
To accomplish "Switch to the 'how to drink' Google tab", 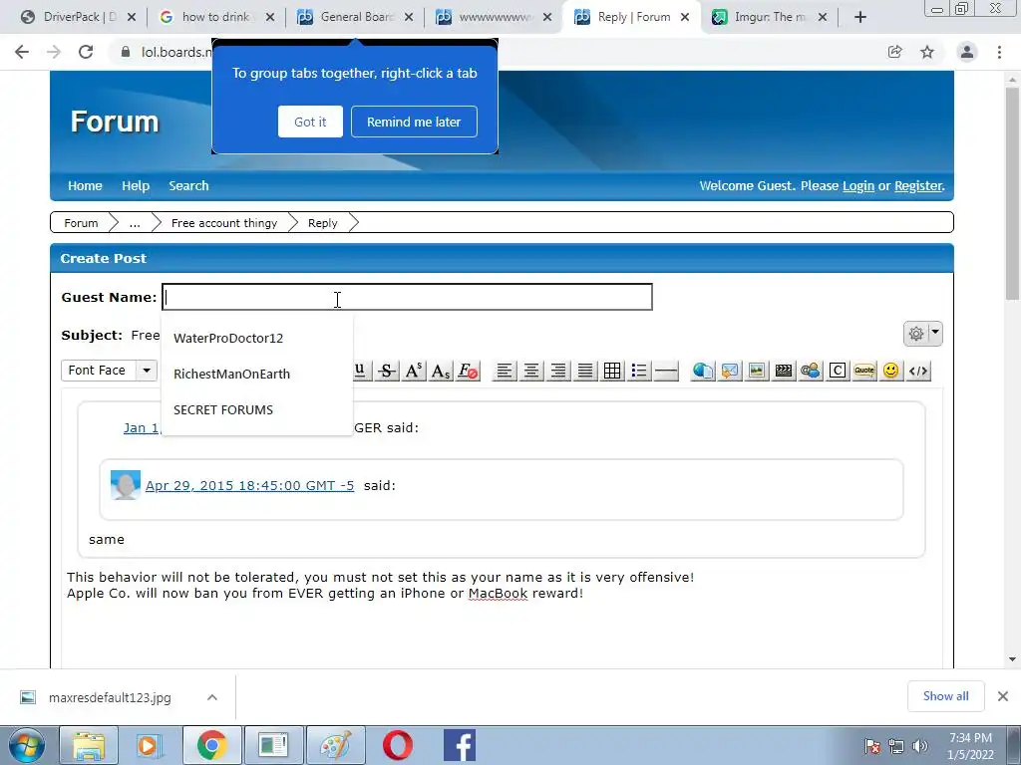I will 215,17.
